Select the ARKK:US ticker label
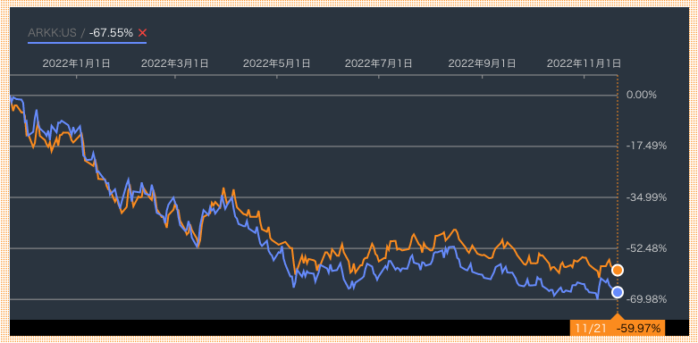Image resolution: width=698 pixels, height=343 pixels. [52, 33]
